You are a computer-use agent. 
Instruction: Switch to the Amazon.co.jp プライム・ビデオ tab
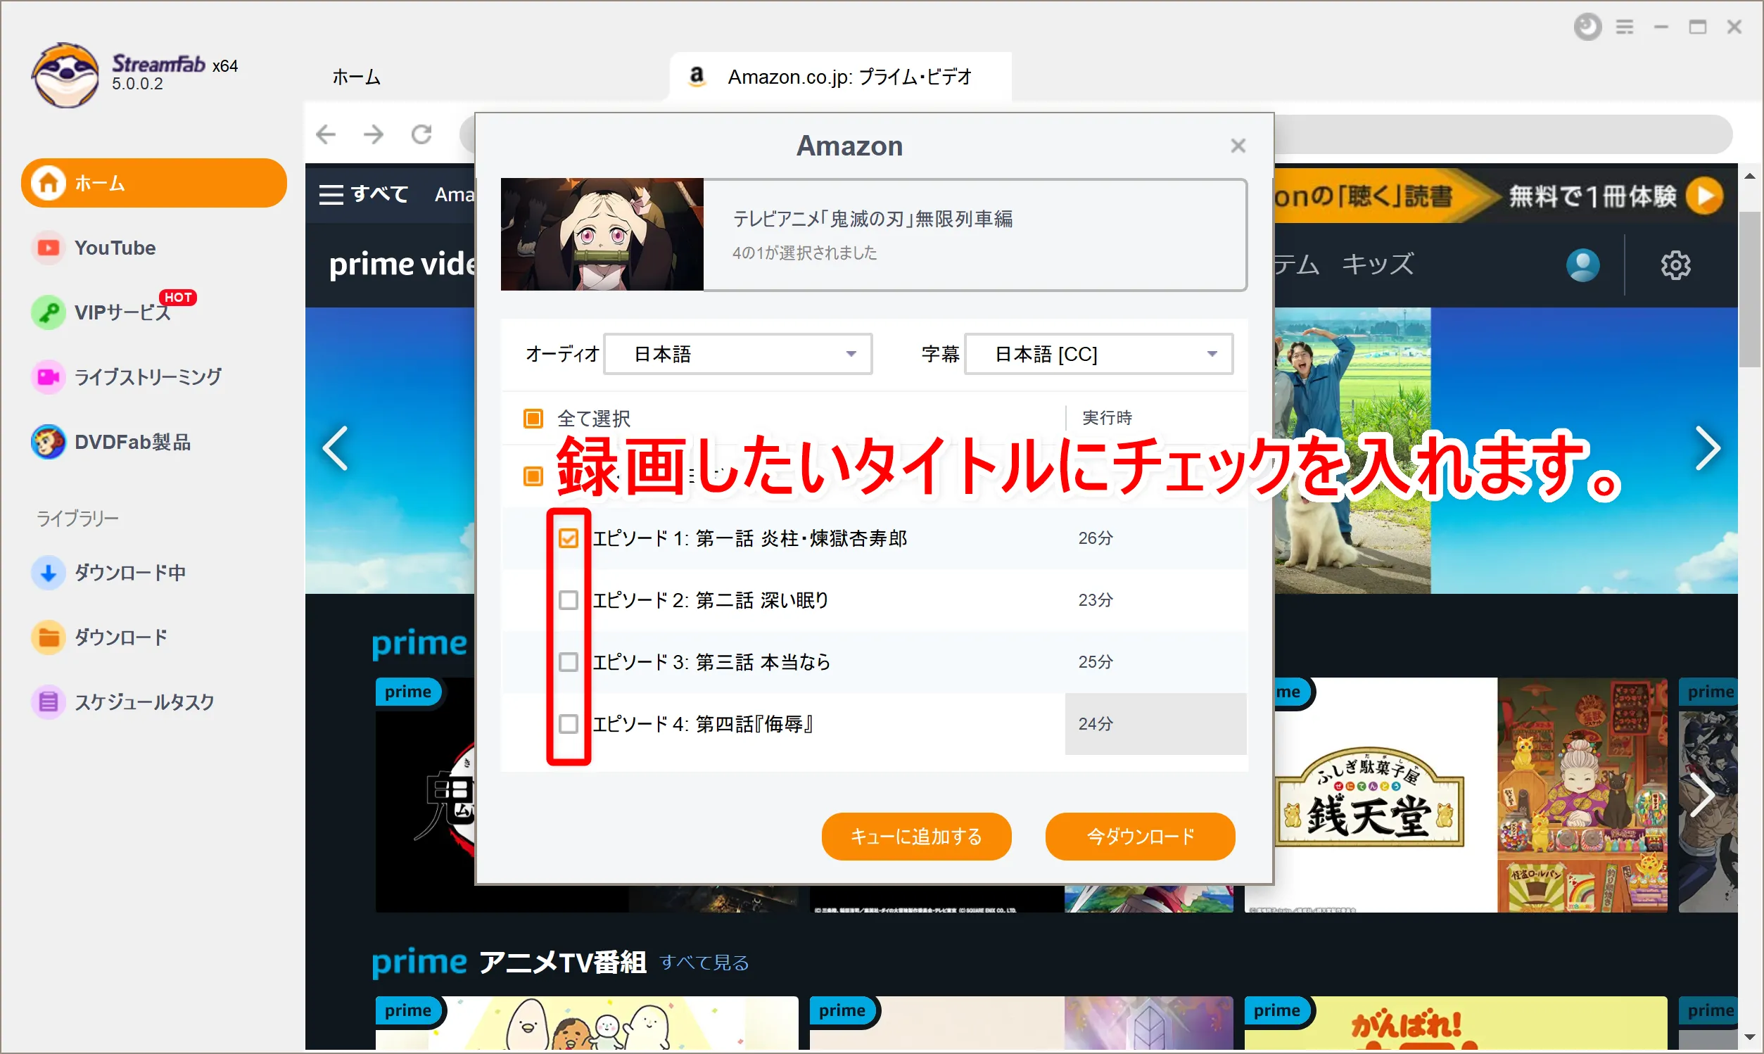(841, 77)
